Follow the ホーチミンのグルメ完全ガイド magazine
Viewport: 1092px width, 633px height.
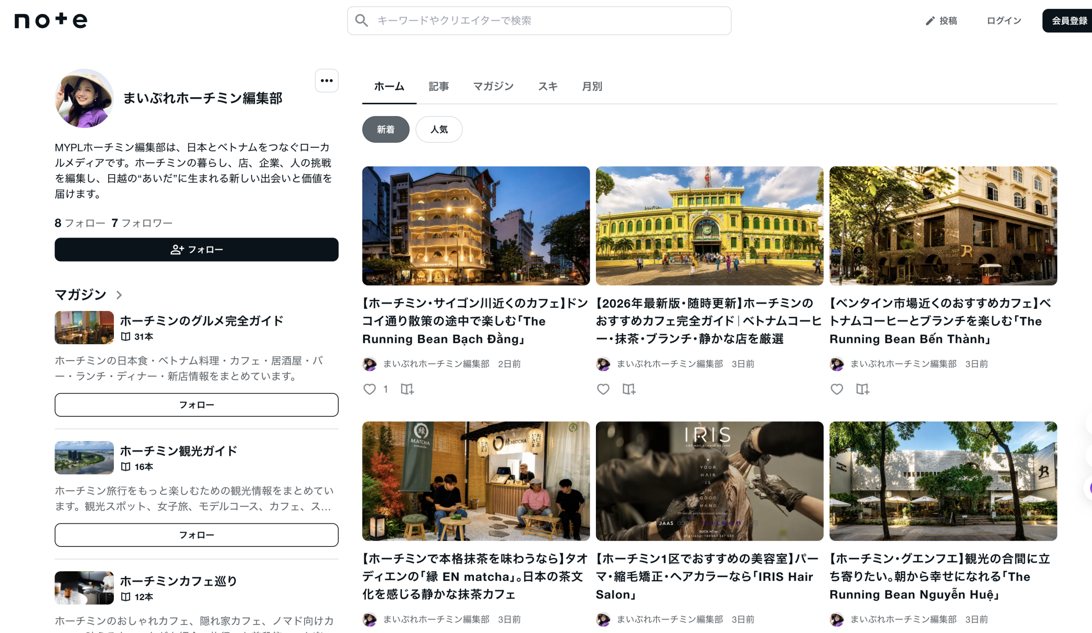[196, 405]
